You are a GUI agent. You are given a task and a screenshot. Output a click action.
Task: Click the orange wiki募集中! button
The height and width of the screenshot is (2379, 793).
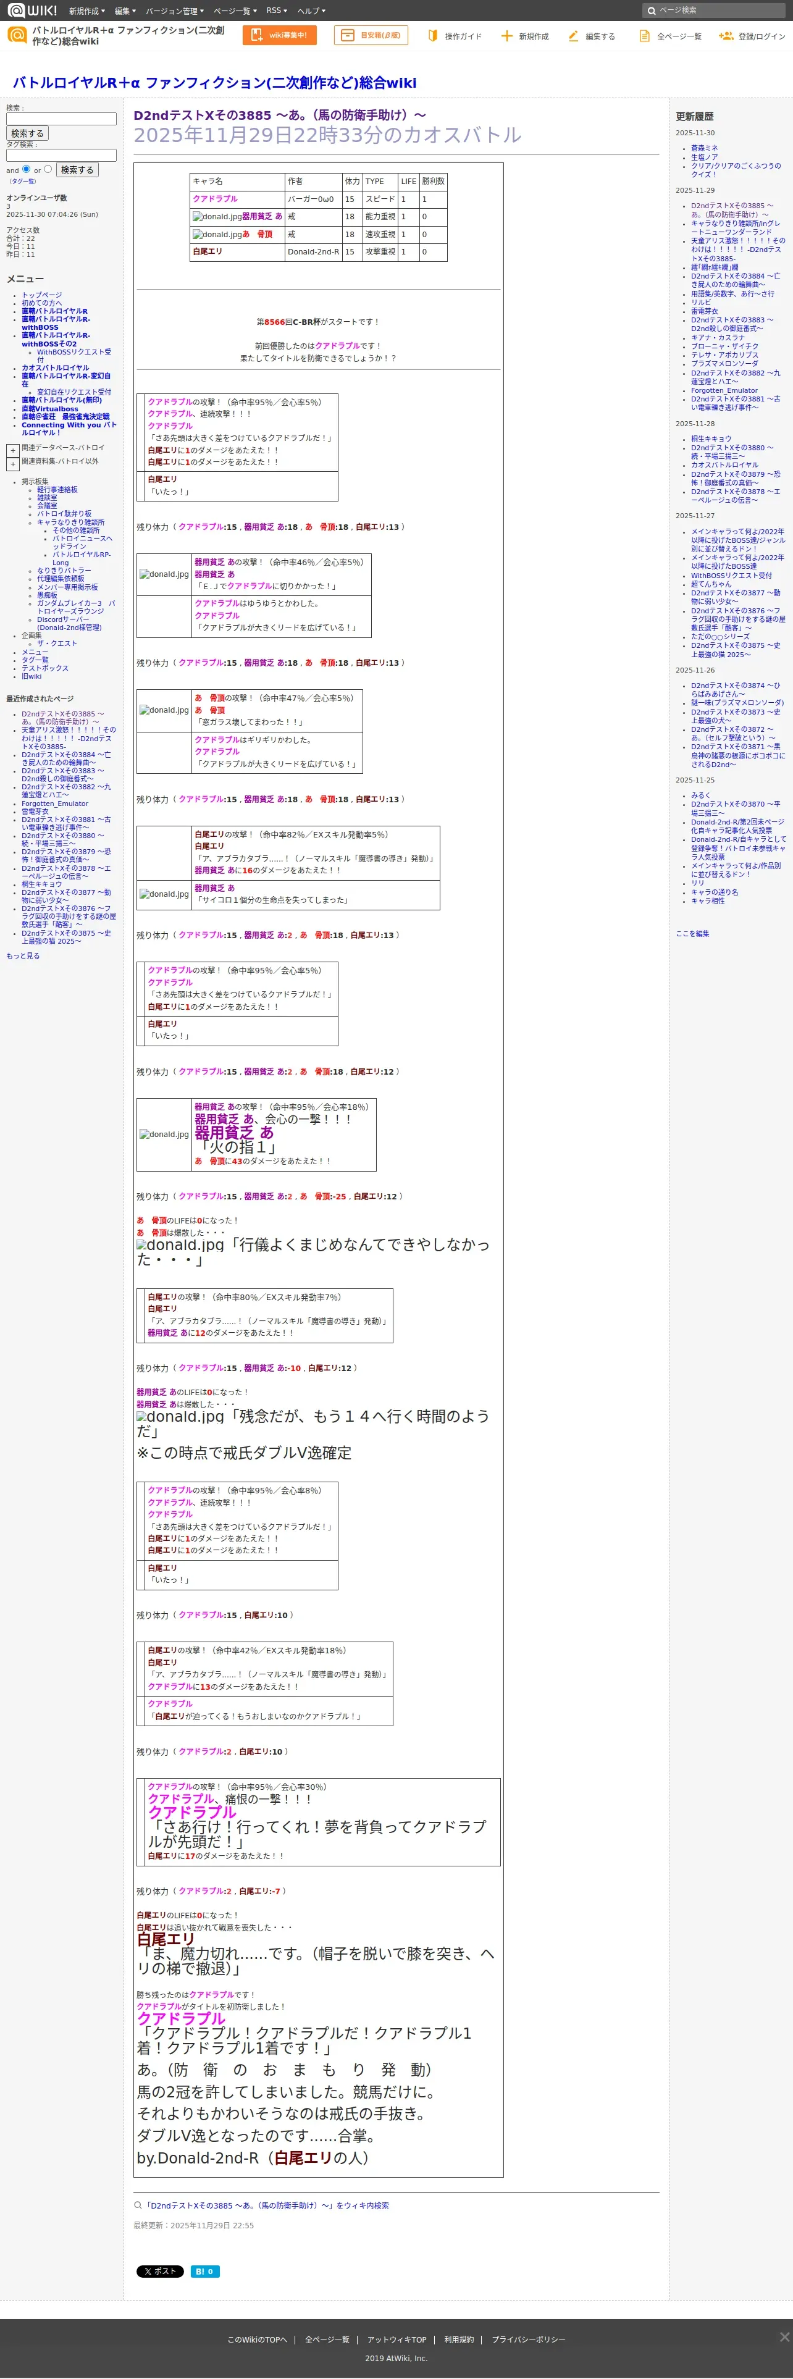point(280,35)
